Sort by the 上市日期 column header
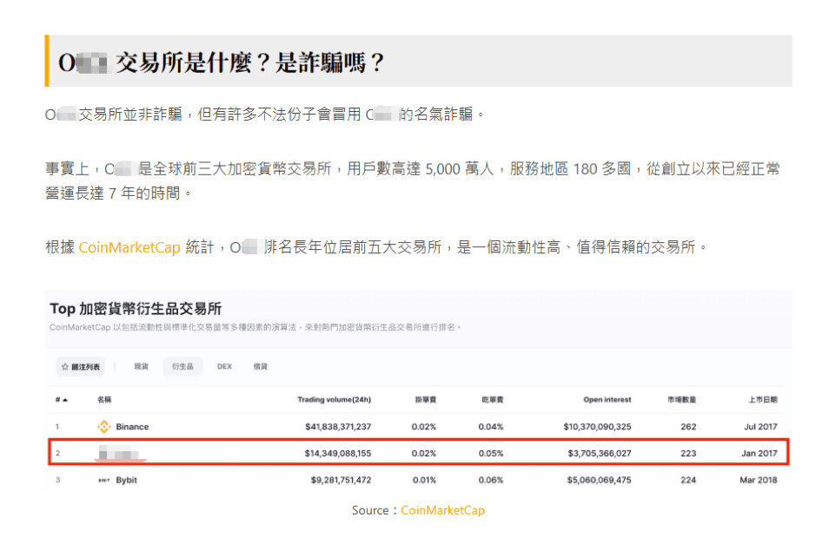 point(763,400)
